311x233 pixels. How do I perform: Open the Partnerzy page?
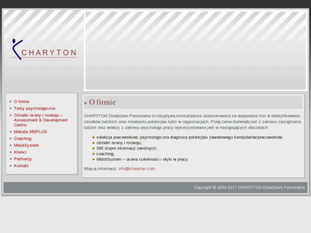click(x=23, y=159)
